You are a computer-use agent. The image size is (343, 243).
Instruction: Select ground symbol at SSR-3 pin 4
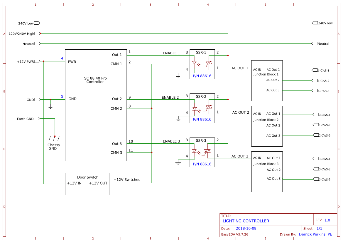point(178,163)
